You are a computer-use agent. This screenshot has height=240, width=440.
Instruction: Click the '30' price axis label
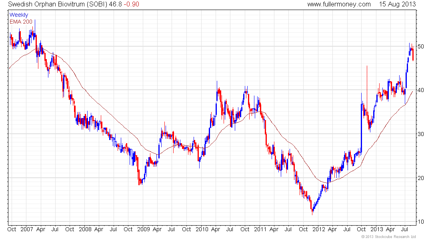point(421,134)
